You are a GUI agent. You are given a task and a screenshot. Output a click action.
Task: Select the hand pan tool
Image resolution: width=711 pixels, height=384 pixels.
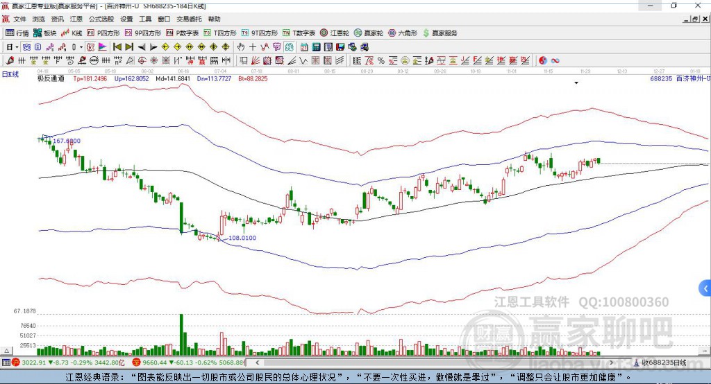[x=241, y=47]
